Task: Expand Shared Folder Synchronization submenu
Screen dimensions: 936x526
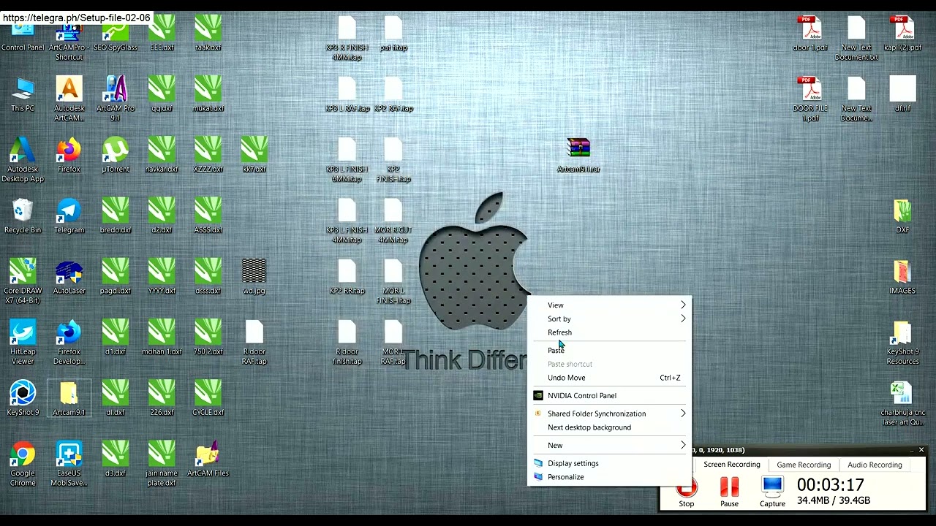Action: (x=610, y=413)
